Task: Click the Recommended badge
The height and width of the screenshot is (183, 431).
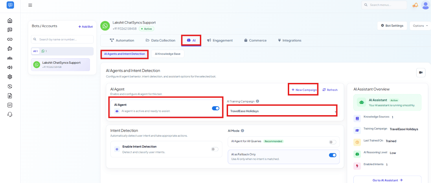Action: tap(273, 141)
